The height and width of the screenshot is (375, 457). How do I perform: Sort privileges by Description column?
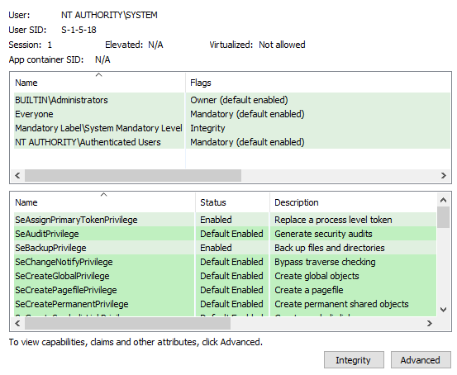353,202
